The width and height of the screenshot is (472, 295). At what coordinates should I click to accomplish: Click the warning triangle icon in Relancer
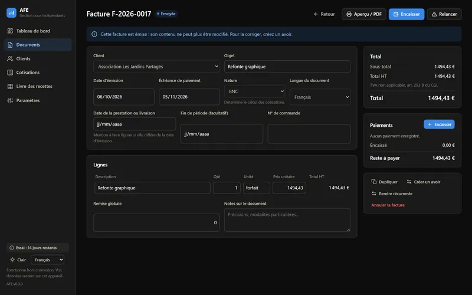click(x=434, y=14)
